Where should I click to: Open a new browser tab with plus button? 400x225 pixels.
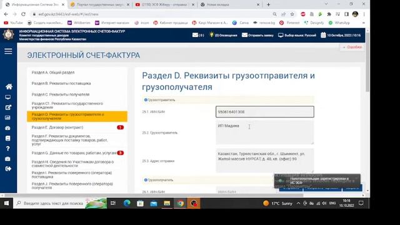click(268, 4)
